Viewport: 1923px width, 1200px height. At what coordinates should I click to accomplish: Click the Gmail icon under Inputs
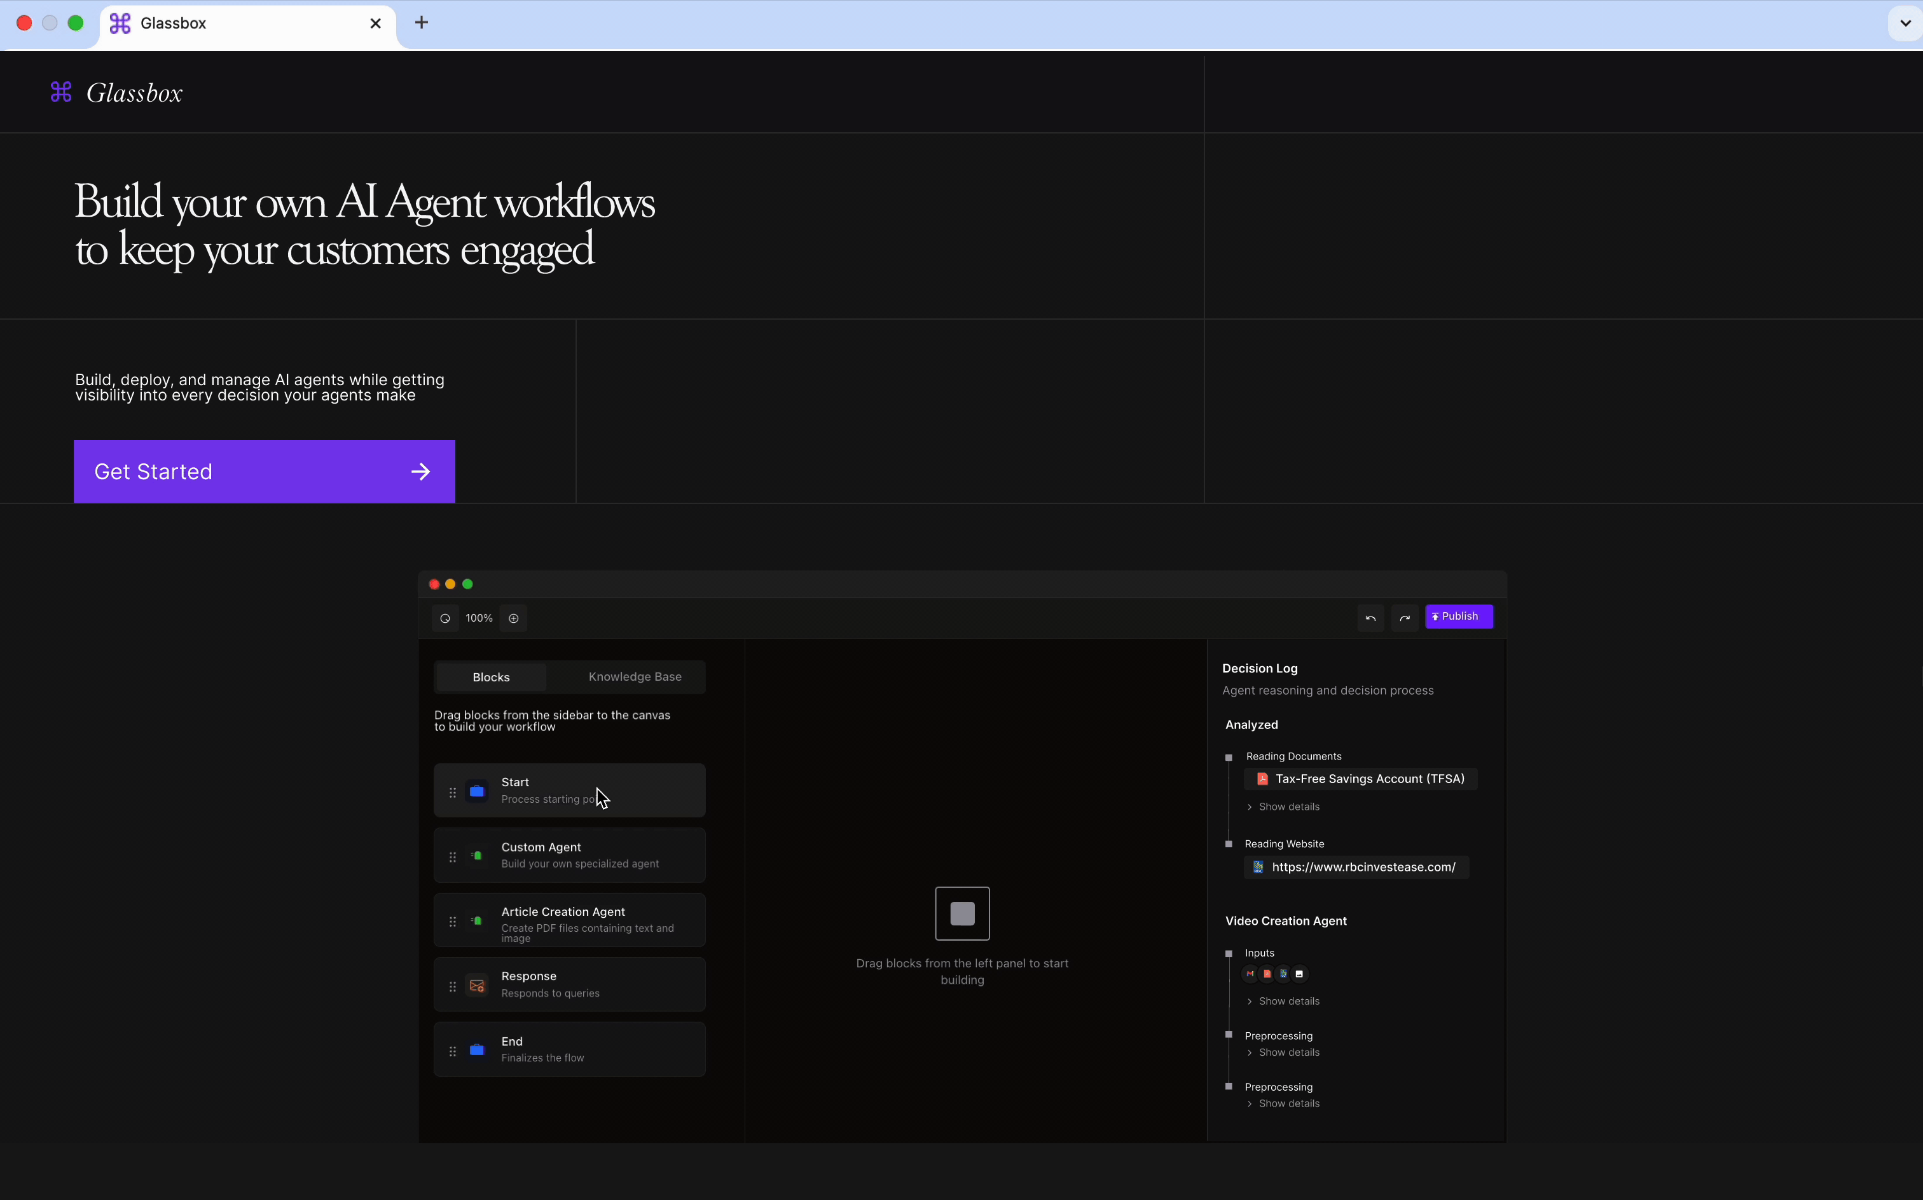pyautogui.click(x=1250, y=974)
